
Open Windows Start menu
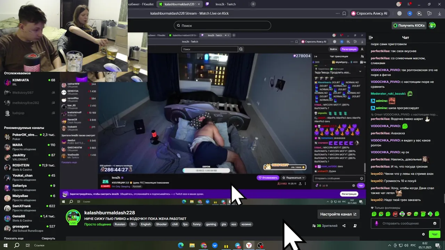(x=6, y=245)
